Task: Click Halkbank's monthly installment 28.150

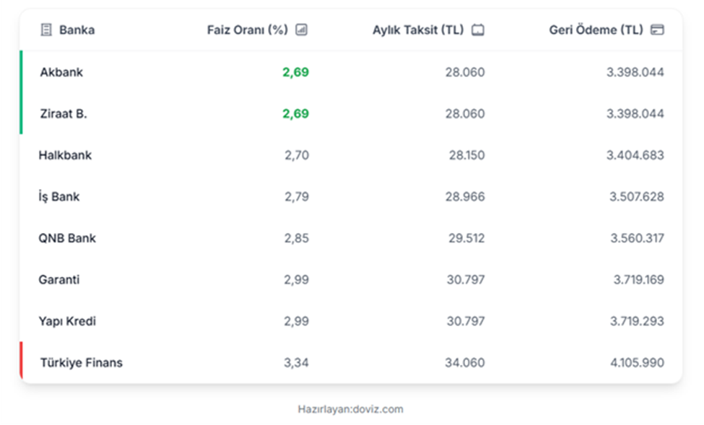Action: click(x=465, y=155)
